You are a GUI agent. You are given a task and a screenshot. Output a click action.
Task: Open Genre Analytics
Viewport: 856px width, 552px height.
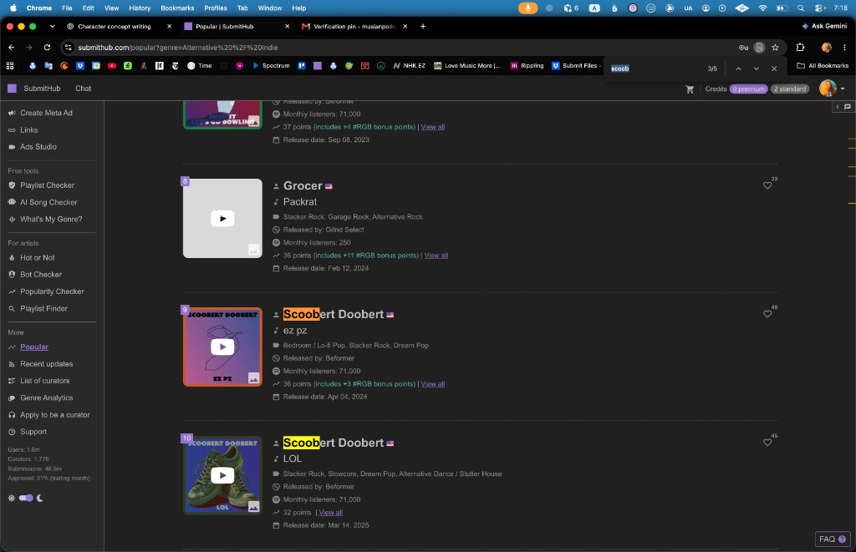coord(47,398)
